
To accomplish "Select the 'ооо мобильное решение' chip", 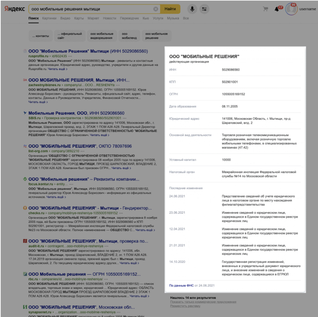I will pyautogui.click(x=156, y=36).
